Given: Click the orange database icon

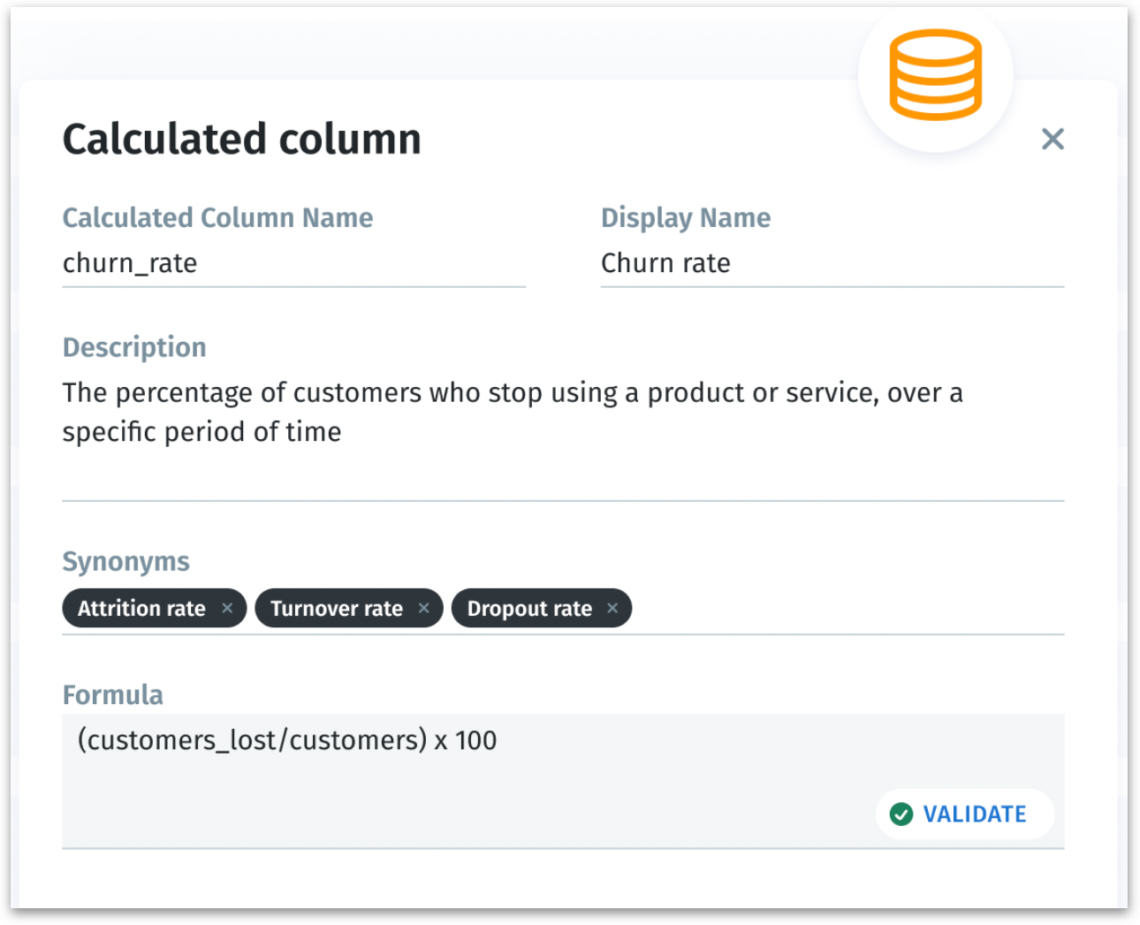Looking at the screenshot, I should (935, 75).
